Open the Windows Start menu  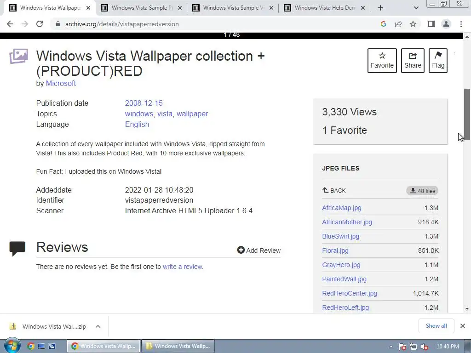click(12, 346)
